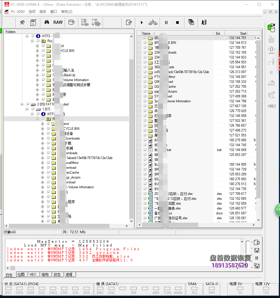280x298 pixels.
Task: Click the exit running-man icon
Action: (204, 22)
